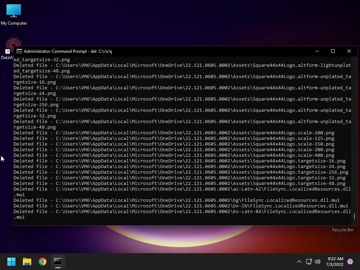
Task: Click the 'rgetsize-16.png' wrapped line
Action: click(35, 82)
